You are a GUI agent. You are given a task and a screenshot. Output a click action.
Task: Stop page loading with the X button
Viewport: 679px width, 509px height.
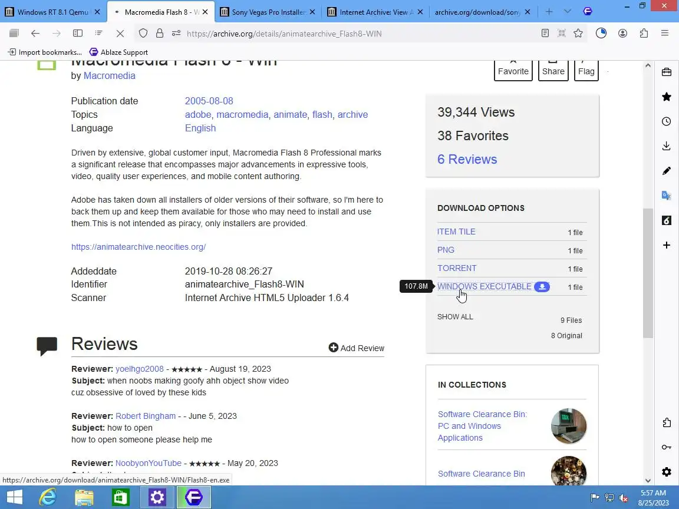point(120,34)
